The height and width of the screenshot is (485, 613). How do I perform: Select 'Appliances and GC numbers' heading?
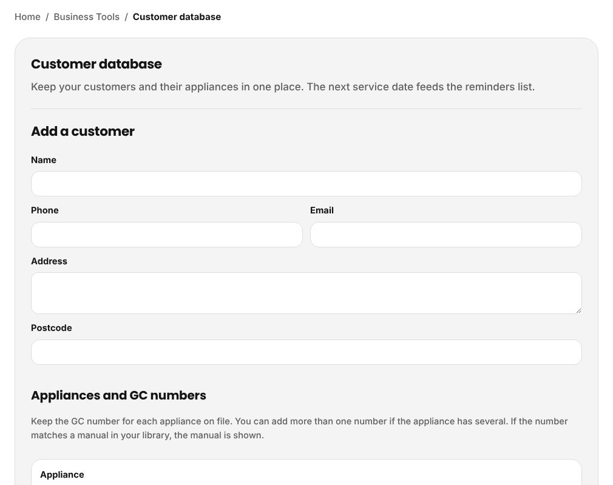pos(118,395)
